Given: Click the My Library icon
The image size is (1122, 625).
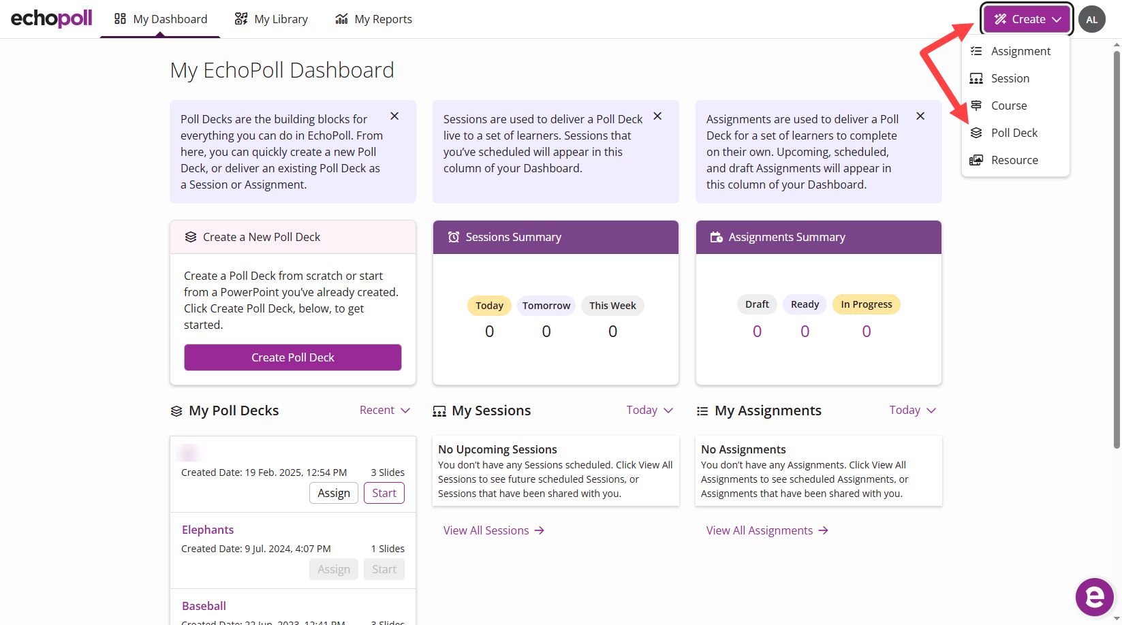Looking at the screenshot, I should tap(241, 19).
